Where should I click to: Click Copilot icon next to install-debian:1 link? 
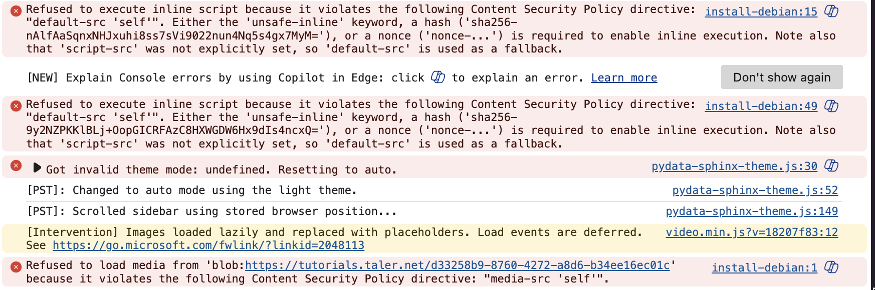pyautogui.click(x=831, y=267)
